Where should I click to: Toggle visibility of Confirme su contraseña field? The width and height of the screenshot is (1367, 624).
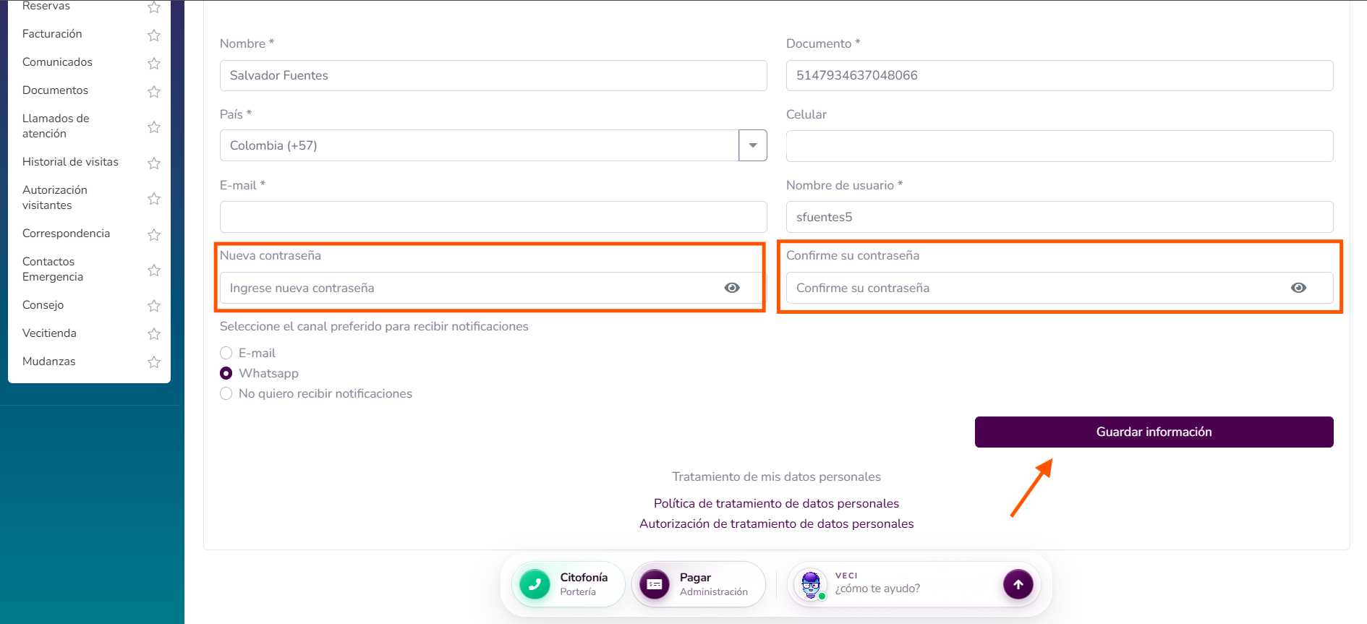1298,288
